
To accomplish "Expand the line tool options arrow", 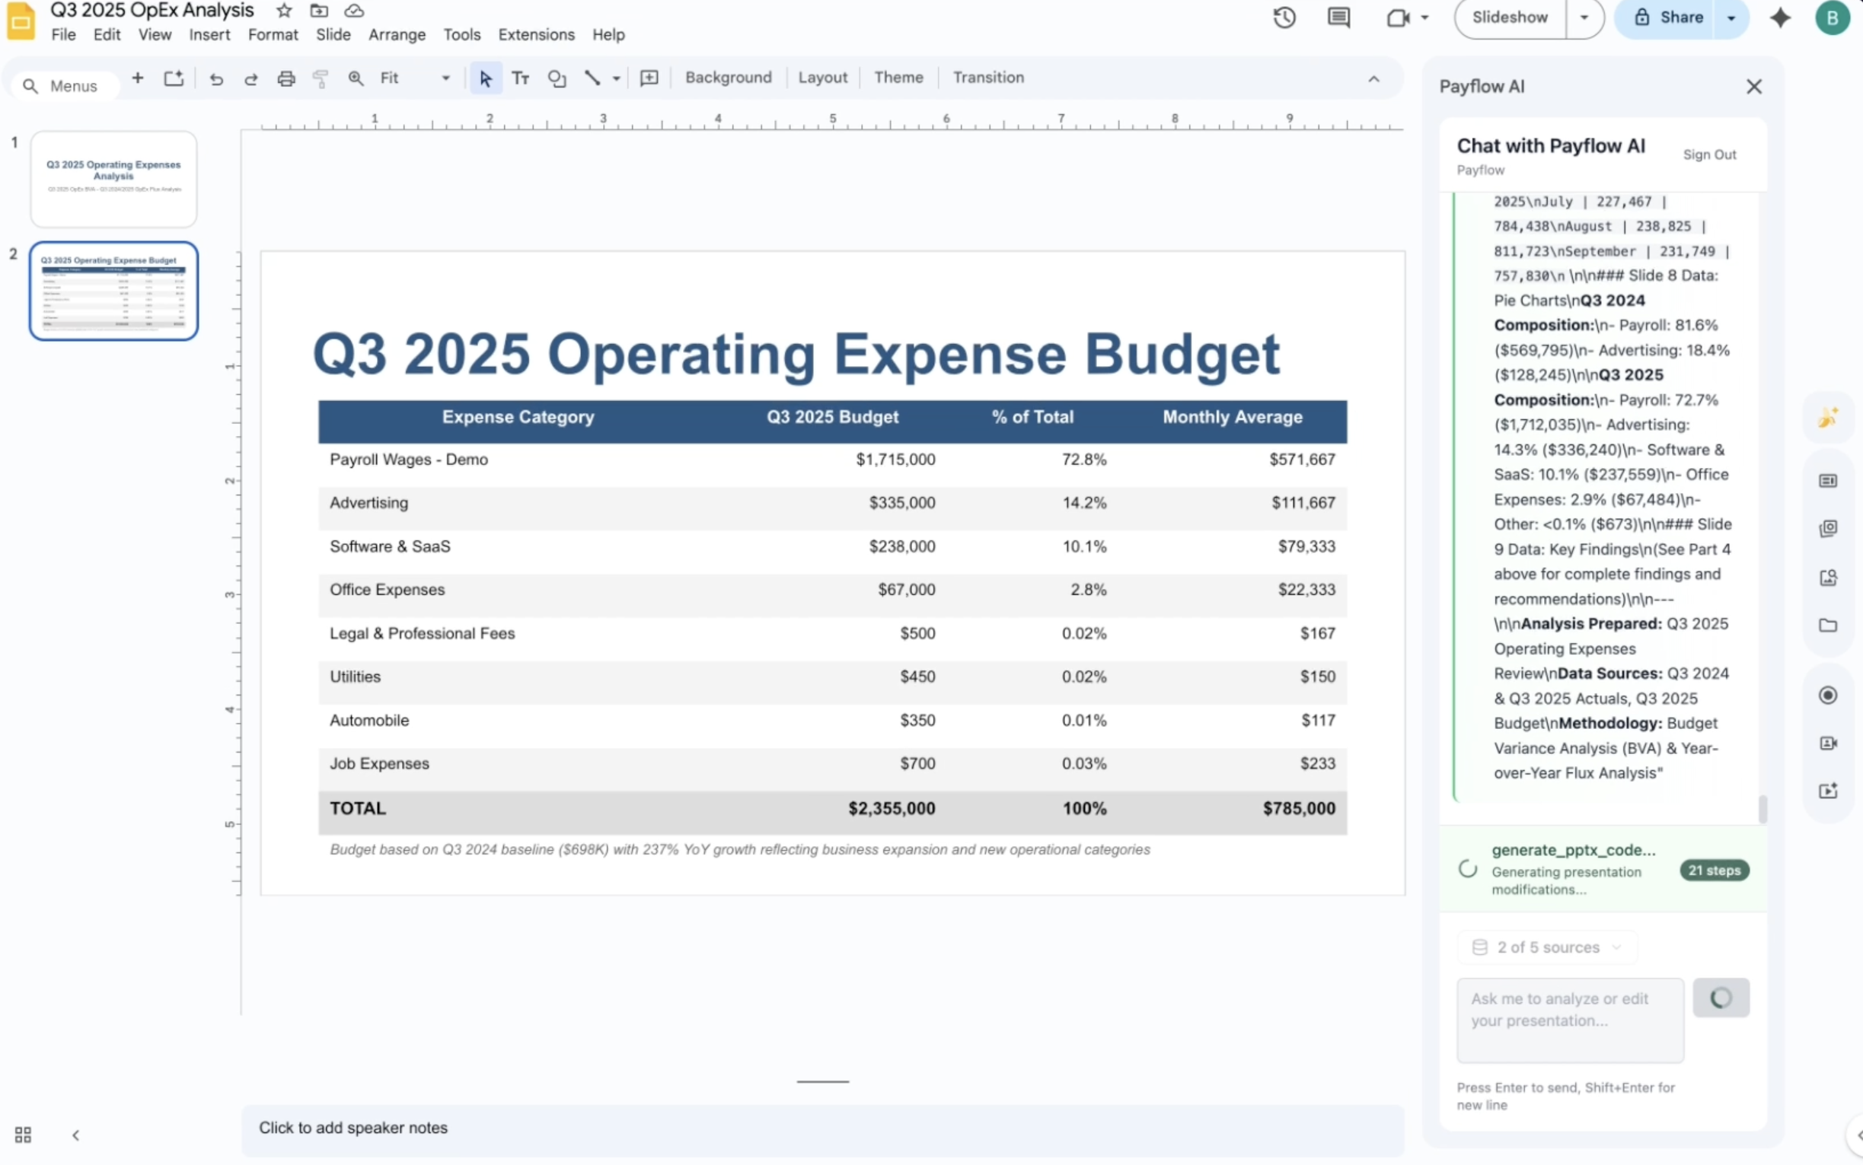I will pyautogui.click(x=614, y=78).
